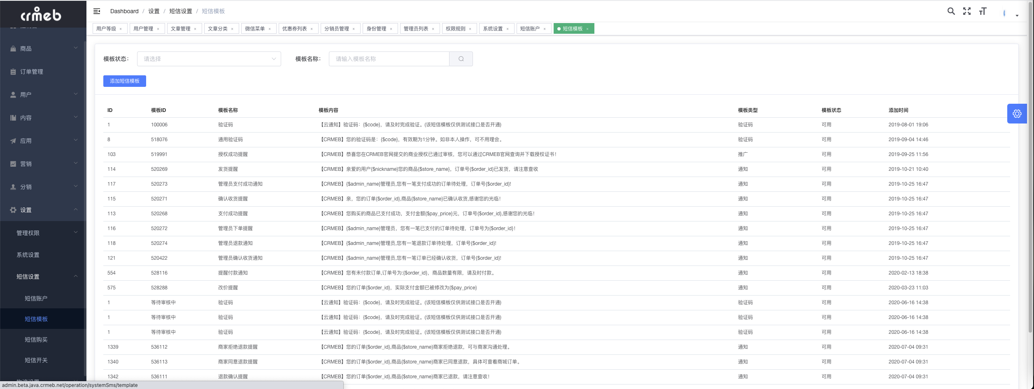Close the 系统设置 tab
Viewport: 1034px width, 389px height.
[x=508, y=29]
